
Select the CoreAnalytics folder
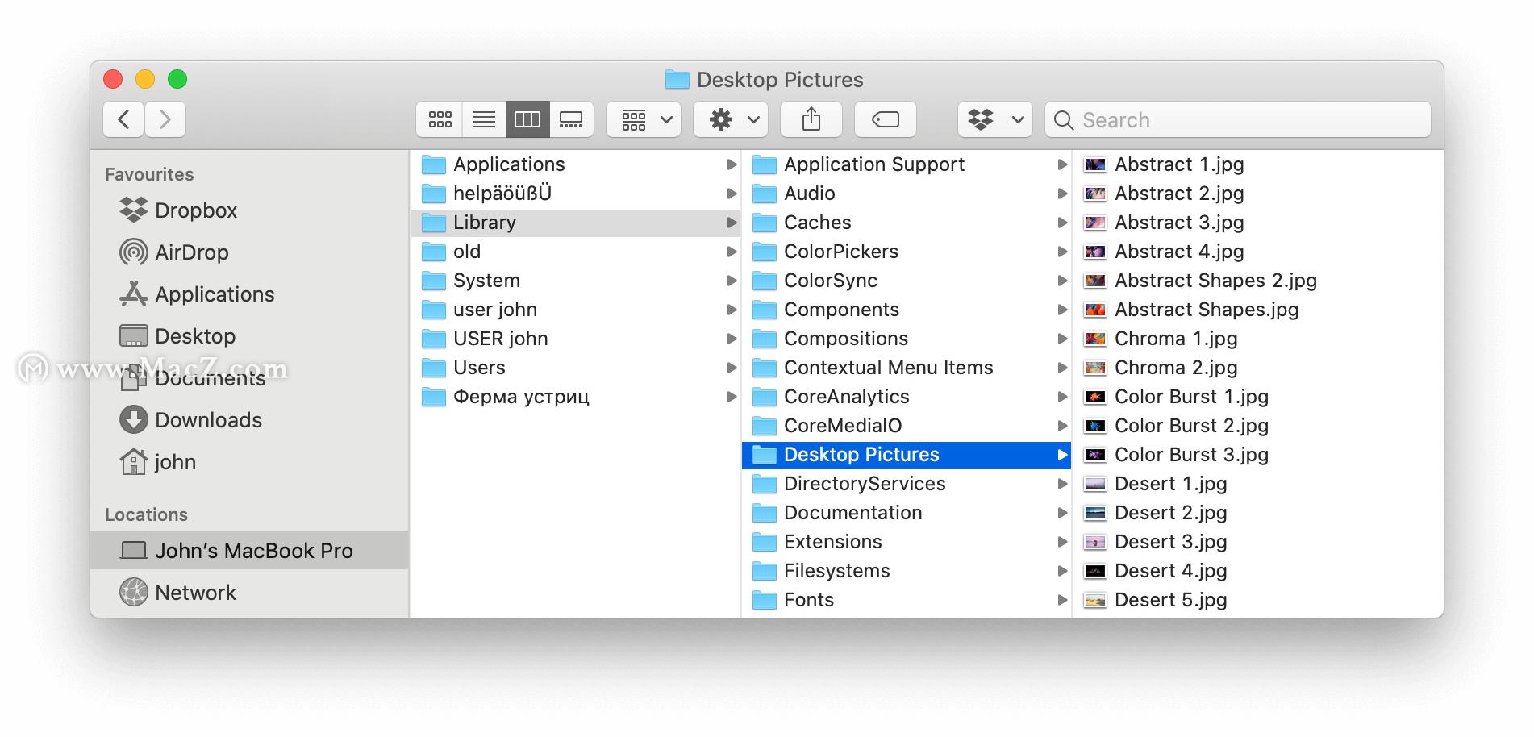point(907,397)
